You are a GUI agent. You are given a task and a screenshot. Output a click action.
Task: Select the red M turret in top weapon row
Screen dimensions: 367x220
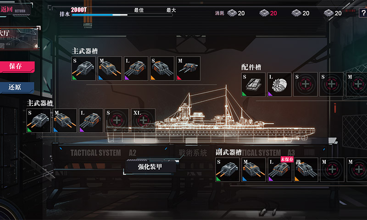coord(188,68)
